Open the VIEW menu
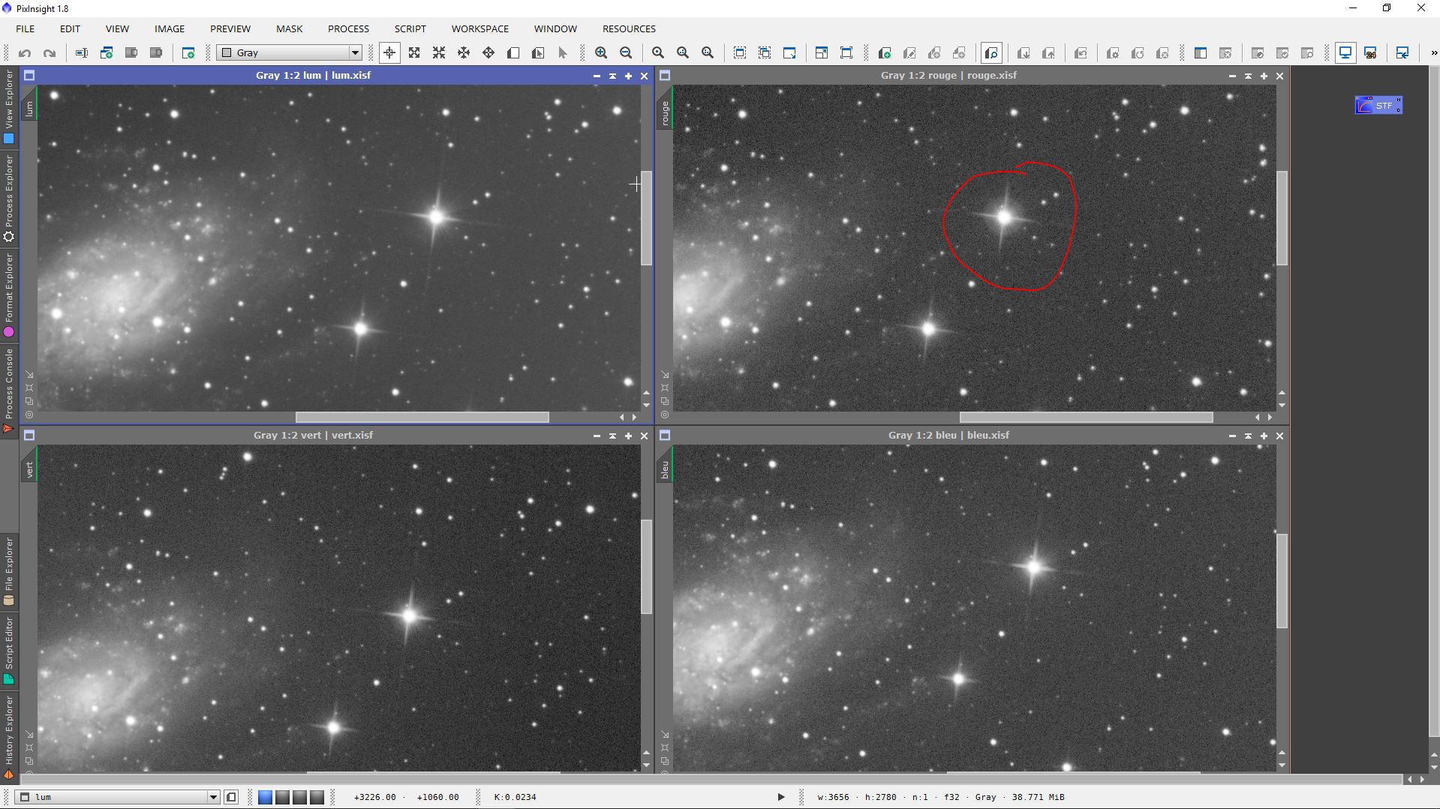 pyautogui.click(x=117, y=28)
